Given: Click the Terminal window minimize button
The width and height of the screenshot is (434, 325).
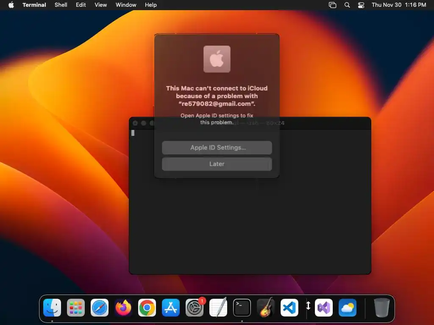Looking at the screenshot, I should [143, 123].
